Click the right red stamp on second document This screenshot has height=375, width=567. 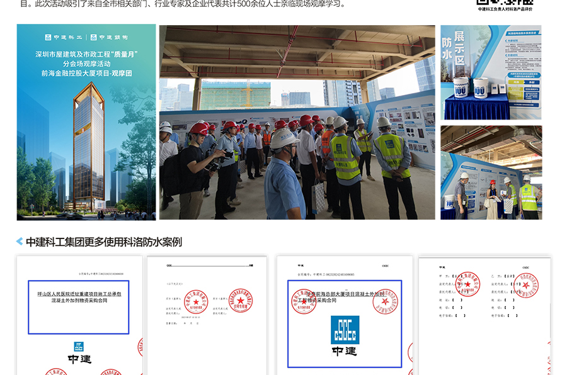click(x=240, y=301)
